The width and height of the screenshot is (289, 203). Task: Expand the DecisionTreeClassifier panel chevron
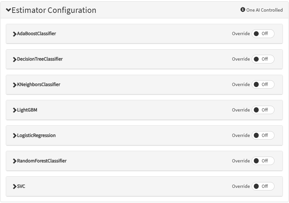point(15,59)
